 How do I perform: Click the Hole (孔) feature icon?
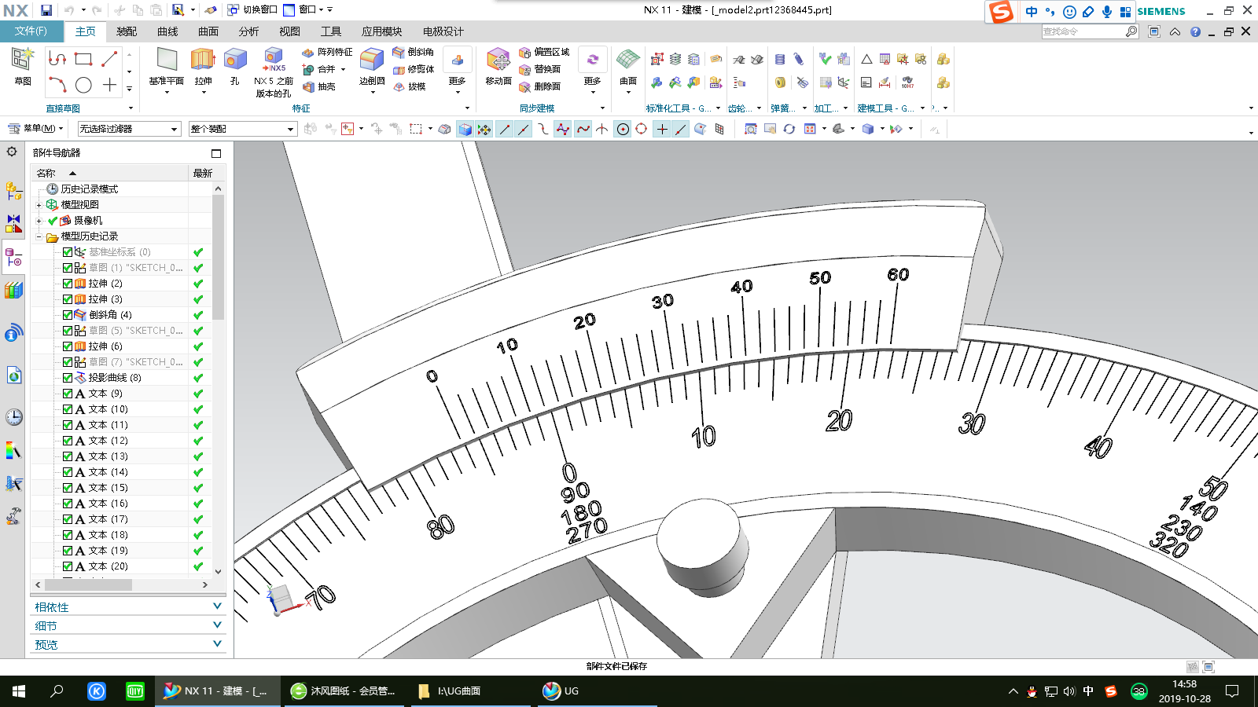pyautogui.click(x=234, y=60)
